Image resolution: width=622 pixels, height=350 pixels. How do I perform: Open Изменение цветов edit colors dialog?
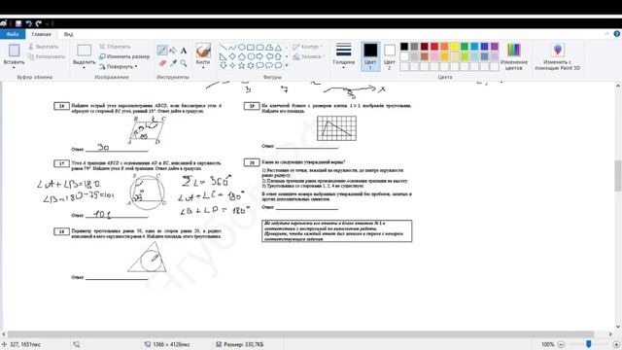pyautogui.click(x=514, y=56)
